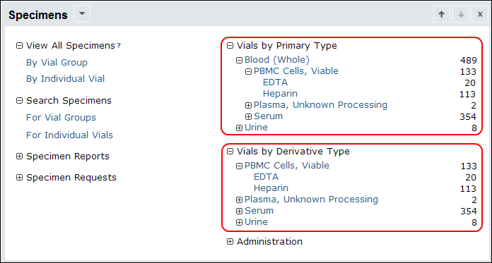Expand the Administration section
Screen dimensions: 492x263
230,242
